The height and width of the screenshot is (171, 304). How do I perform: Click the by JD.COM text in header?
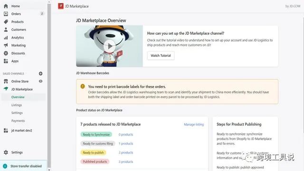293,6
